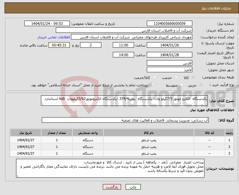This screenshot has height=195, width=239.
Task: Click row number 2 cell
Action: (x=229, y=147)
